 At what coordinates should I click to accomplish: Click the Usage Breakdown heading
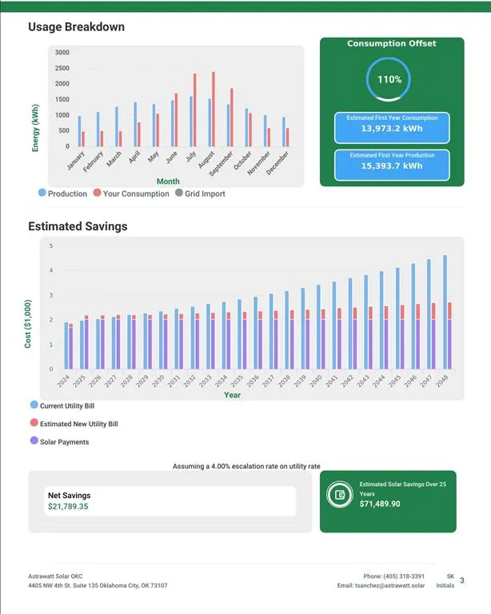click(x=76, y=27)
